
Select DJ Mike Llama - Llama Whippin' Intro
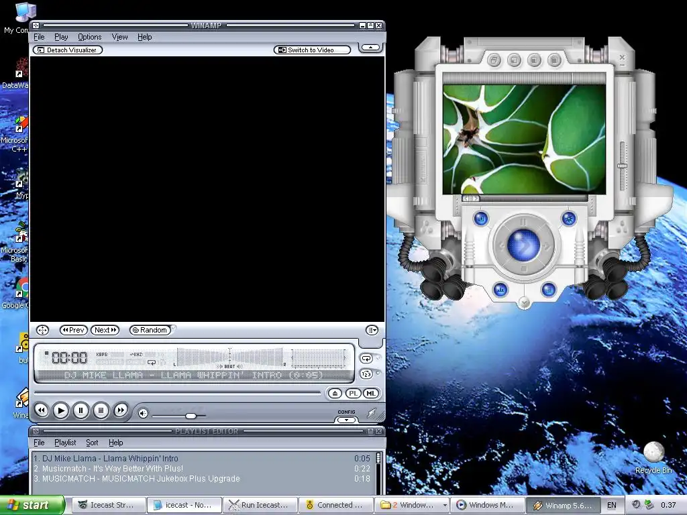tap(202, 459)
